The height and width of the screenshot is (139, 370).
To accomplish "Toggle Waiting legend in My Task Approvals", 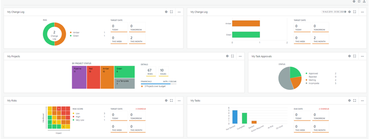I will click(310, 80).
